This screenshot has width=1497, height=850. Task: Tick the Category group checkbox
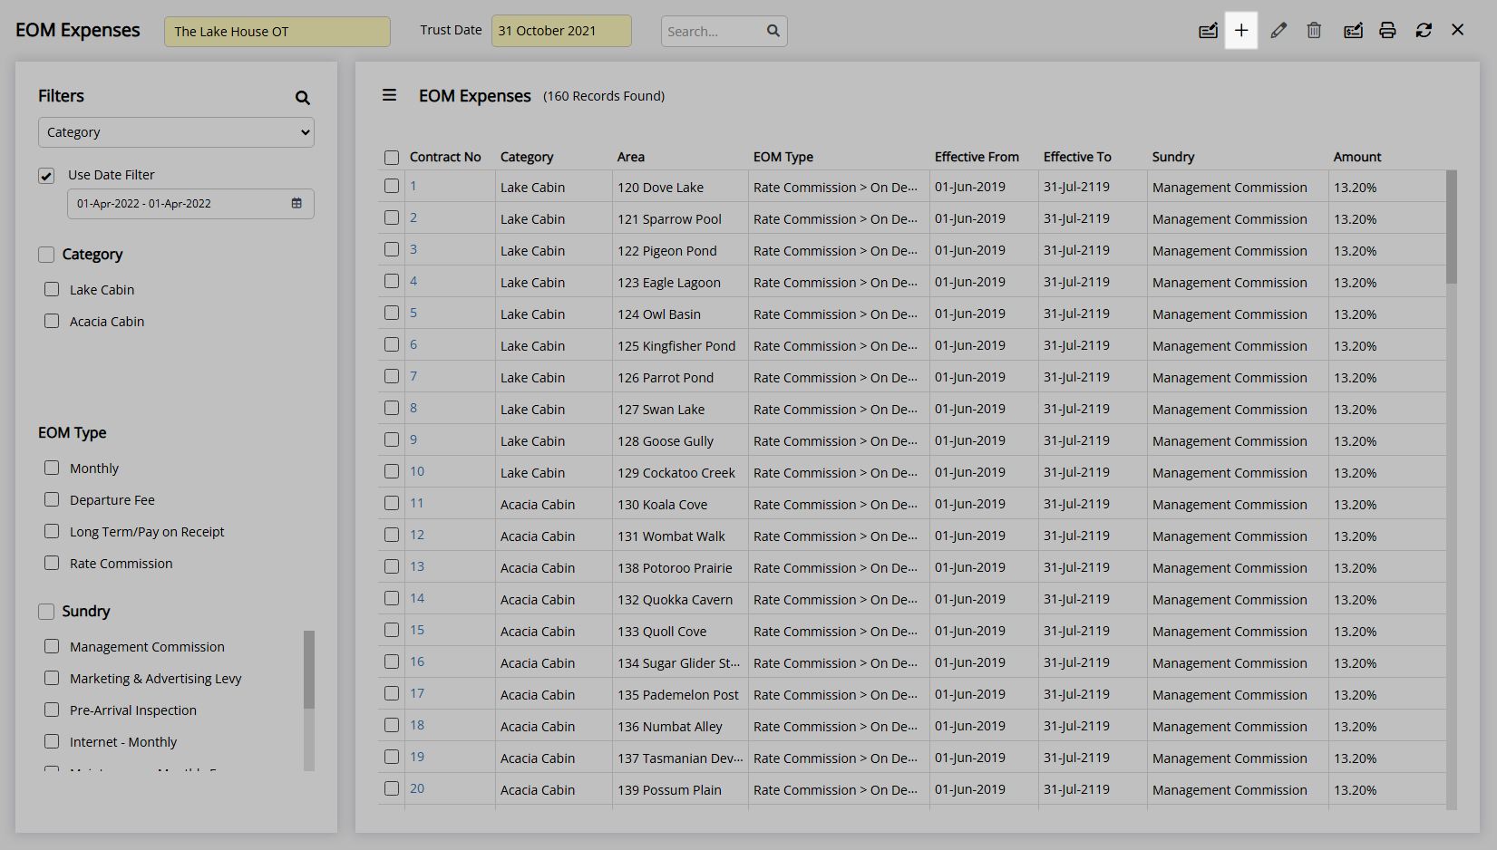click(x=46, y=255)
